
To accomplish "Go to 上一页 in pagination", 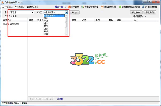I will [38, 99].
